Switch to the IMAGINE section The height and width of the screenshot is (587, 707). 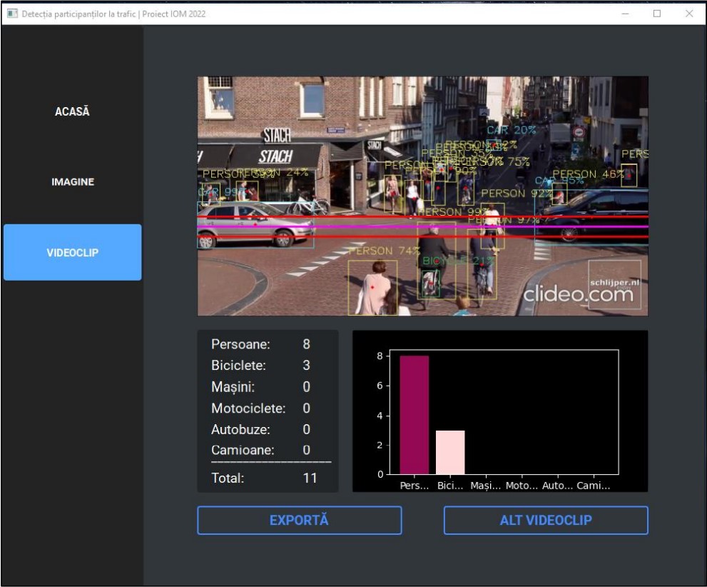click(x=71, y=181)
